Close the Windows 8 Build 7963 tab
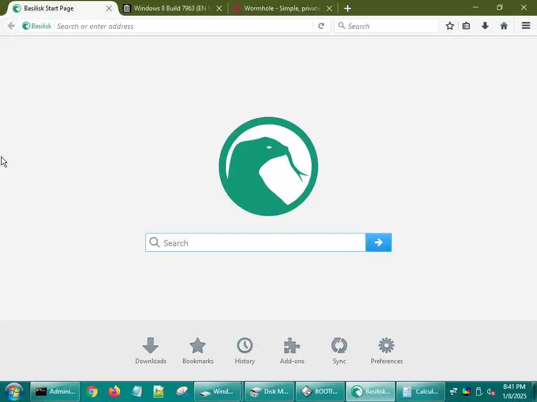 point(219,8)
